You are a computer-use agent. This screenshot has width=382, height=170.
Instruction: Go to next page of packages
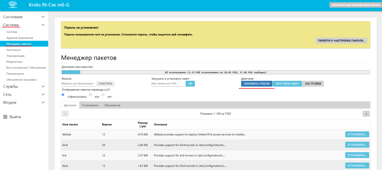[x=366, y=114]
